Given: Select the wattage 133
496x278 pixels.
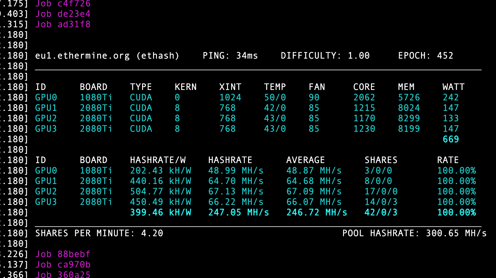Looking at the screenshot, I should click(x=451, y=118).
